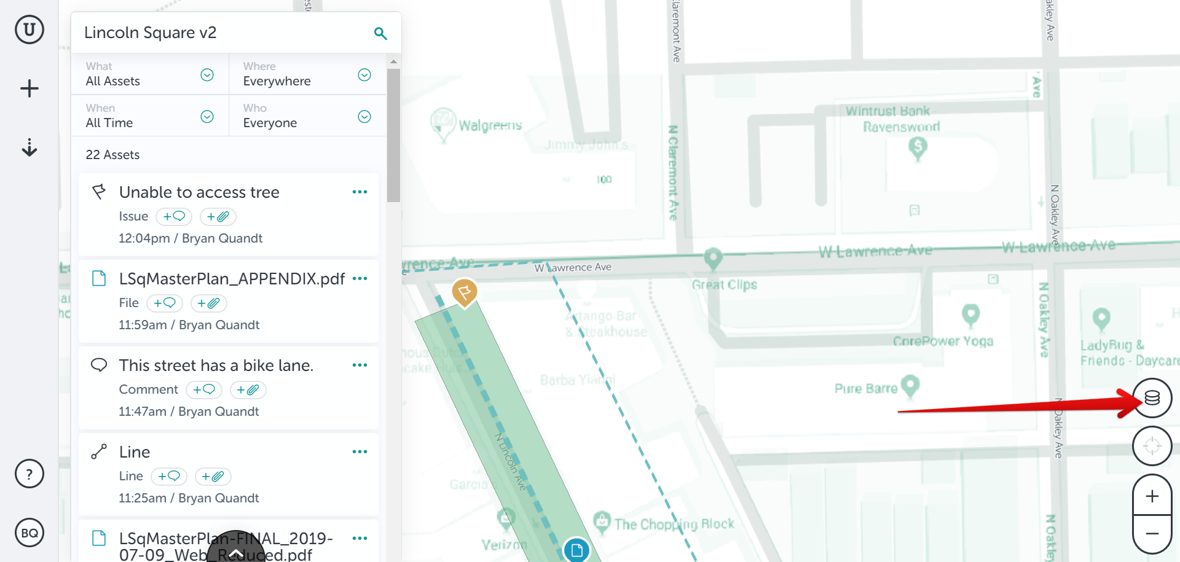Add a comment to the Line asset
The height and width of the screenshot is (562, 1180).
[x=169, y=476]
